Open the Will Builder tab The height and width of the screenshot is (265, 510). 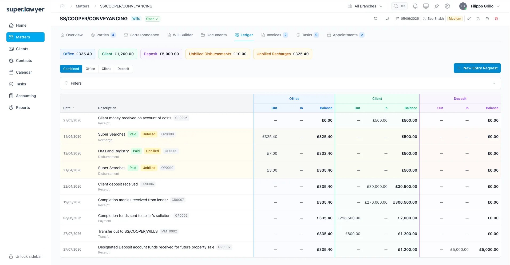tap(180, 35)
